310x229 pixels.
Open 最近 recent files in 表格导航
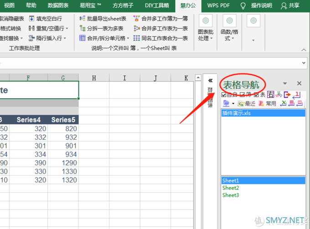(x=246, y=103)
